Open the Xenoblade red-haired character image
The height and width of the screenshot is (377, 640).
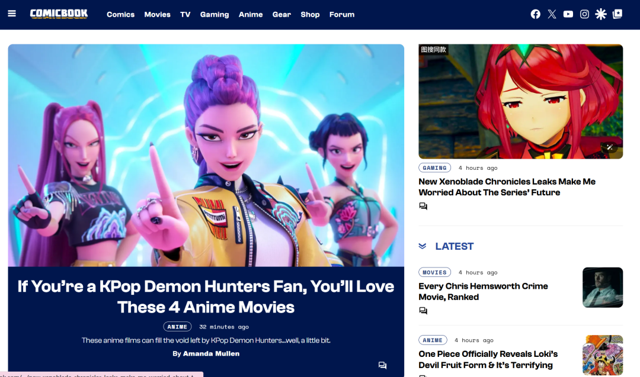pos(521,101)
